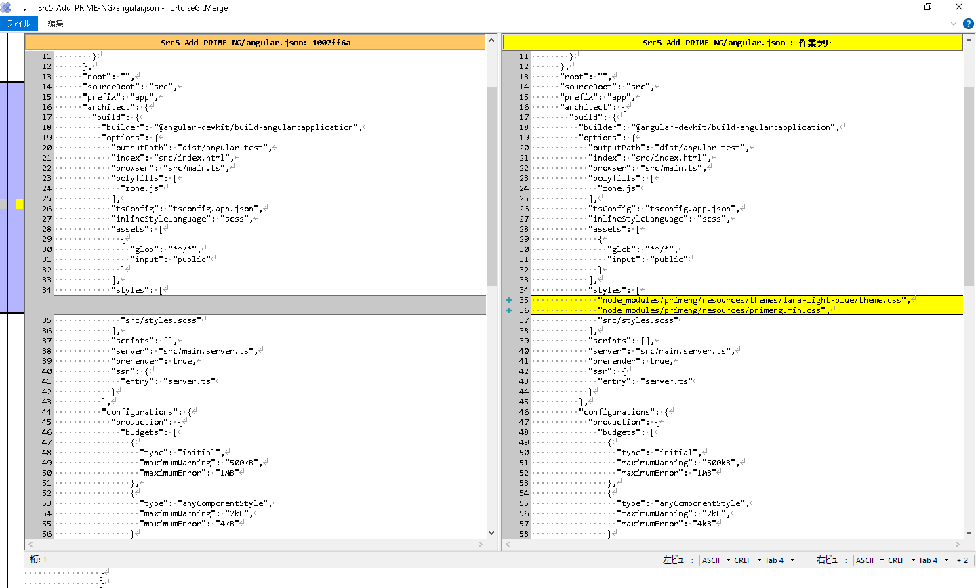
Task: Open left view ASCII encoding dropdown
Action: [x=716, y=560]
